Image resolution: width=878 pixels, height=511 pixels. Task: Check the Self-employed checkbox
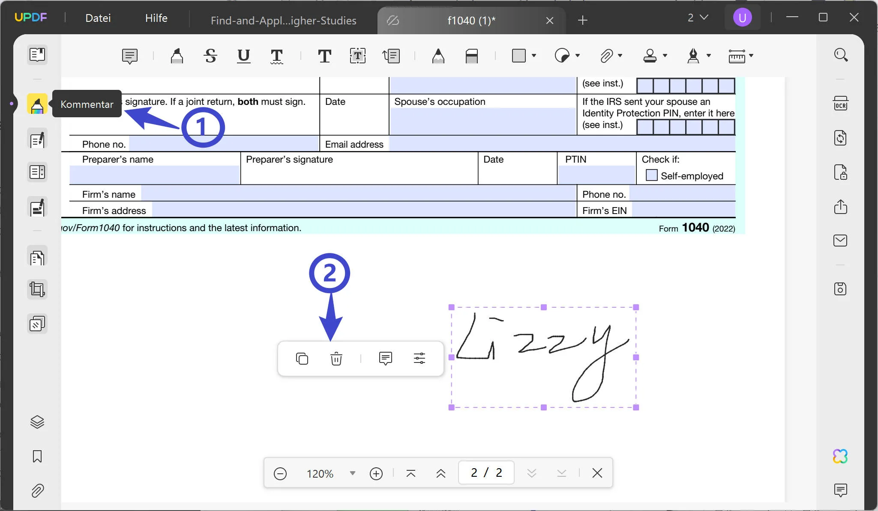(x=651, y=175)
